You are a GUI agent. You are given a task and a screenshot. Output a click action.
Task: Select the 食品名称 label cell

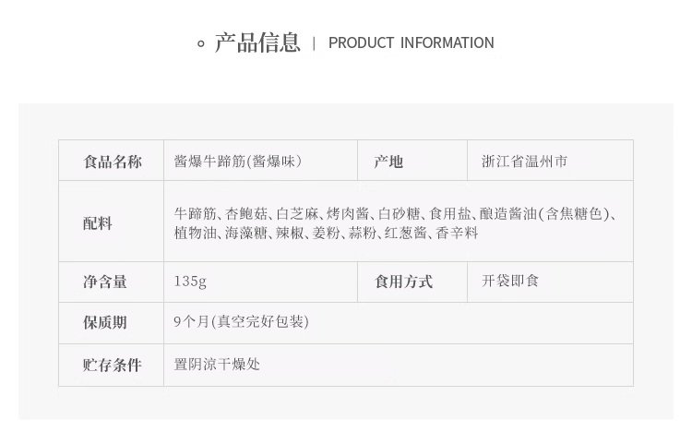point(113,162)
